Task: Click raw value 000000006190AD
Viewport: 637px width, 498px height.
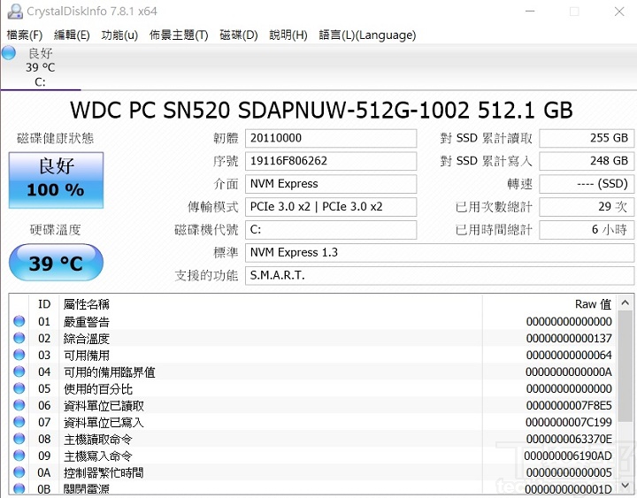Action: click(568, 456)
